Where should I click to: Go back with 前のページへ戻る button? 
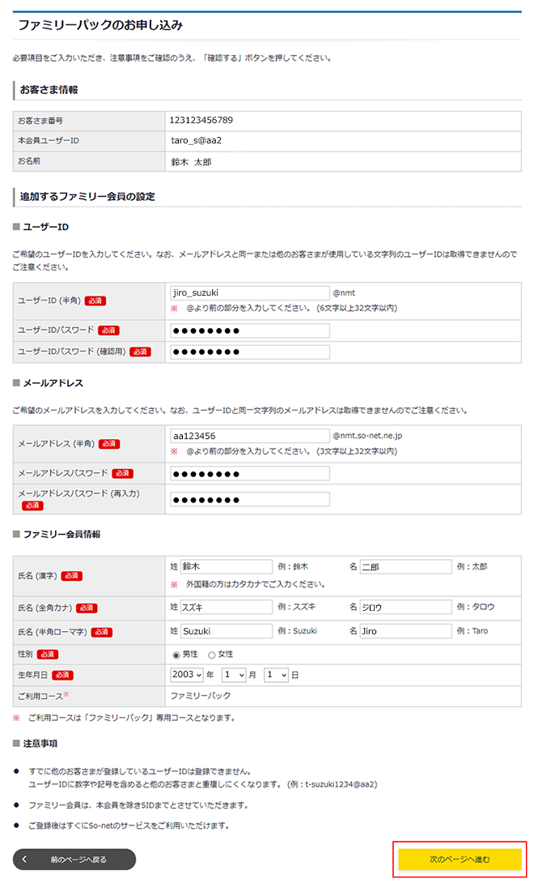(74, 859)
